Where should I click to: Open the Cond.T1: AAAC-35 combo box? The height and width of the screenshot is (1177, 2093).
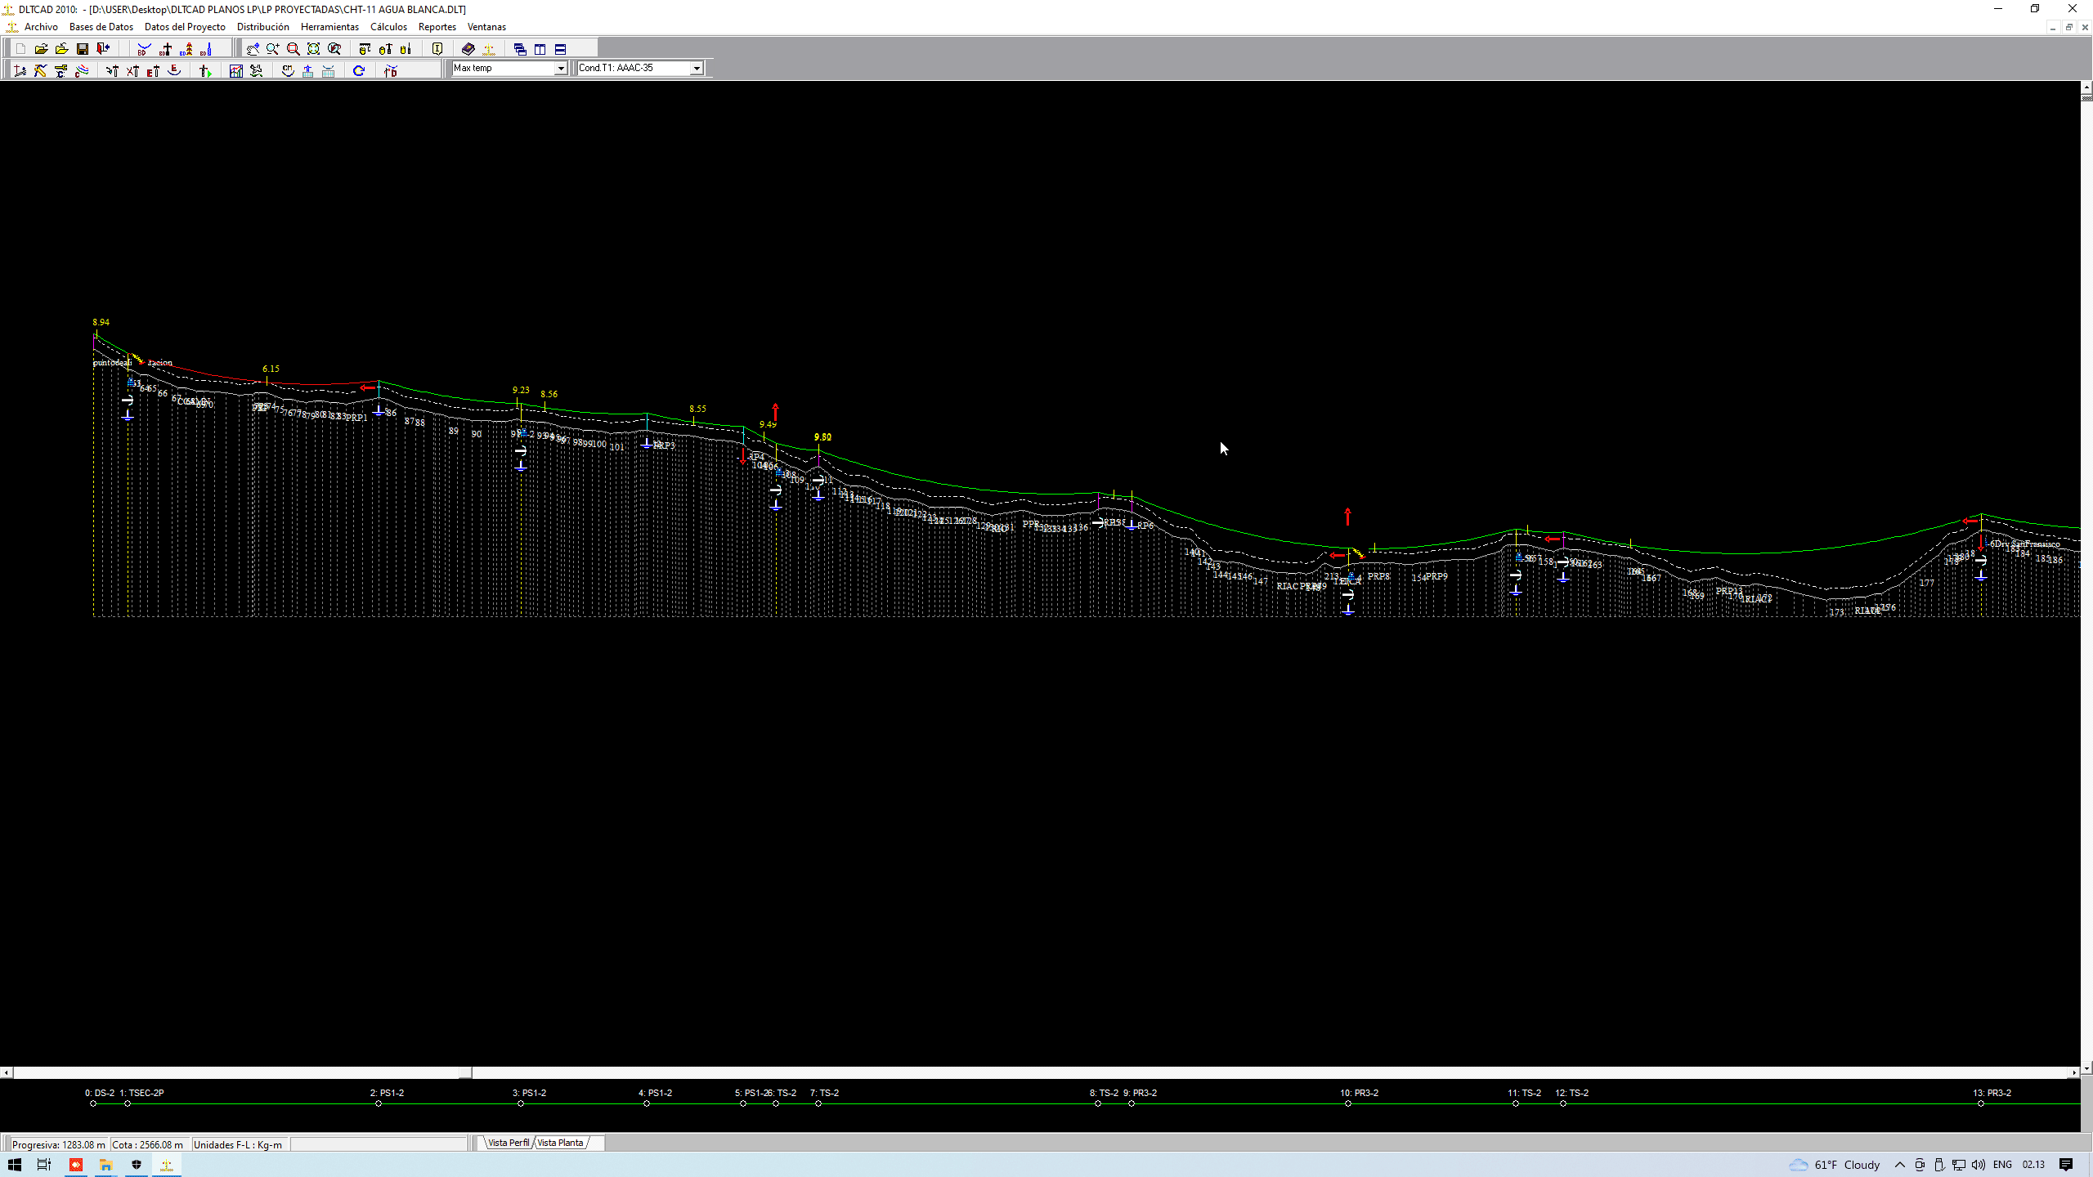tap(697, 69)
